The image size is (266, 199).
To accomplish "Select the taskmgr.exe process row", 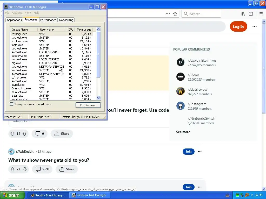I will click(x=52, y=34).
